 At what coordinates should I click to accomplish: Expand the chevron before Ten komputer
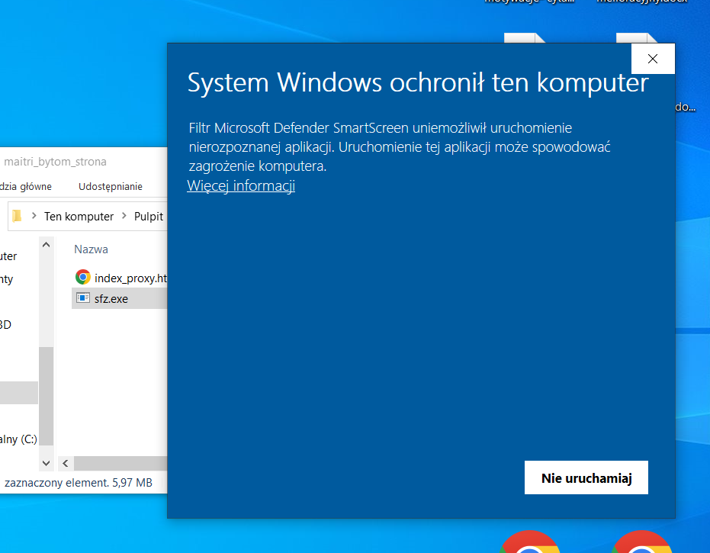tap(34, 216)
